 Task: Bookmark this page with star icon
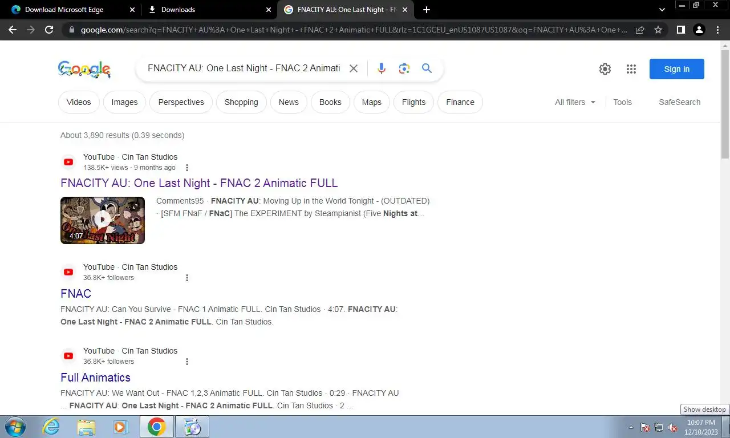pos(658,30)
